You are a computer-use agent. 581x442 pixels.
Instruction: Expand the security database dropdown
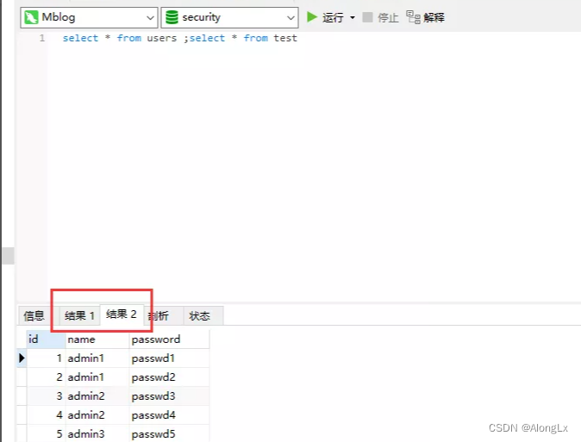(x=290, y=18)
